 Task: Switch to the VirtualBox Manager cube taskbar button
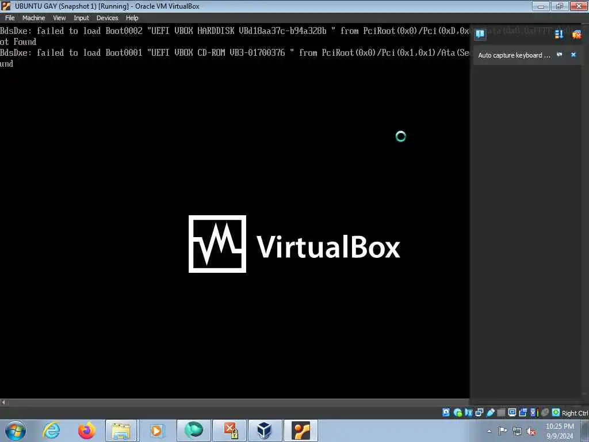tap(265, 430)
